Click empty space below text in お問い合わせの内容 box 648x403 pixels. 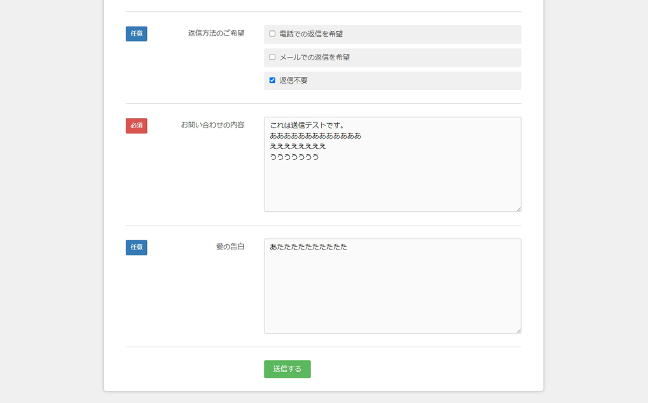click(392, 188)
